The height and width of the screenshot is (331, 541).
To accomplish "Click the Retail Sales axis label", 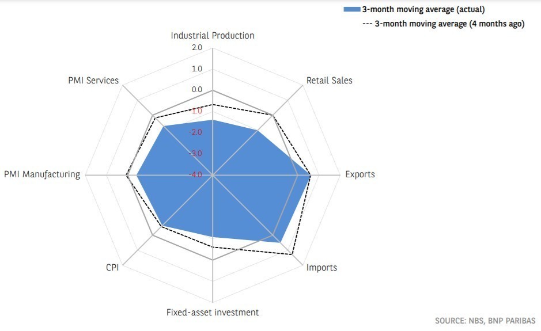I will [x=330, y=81].
